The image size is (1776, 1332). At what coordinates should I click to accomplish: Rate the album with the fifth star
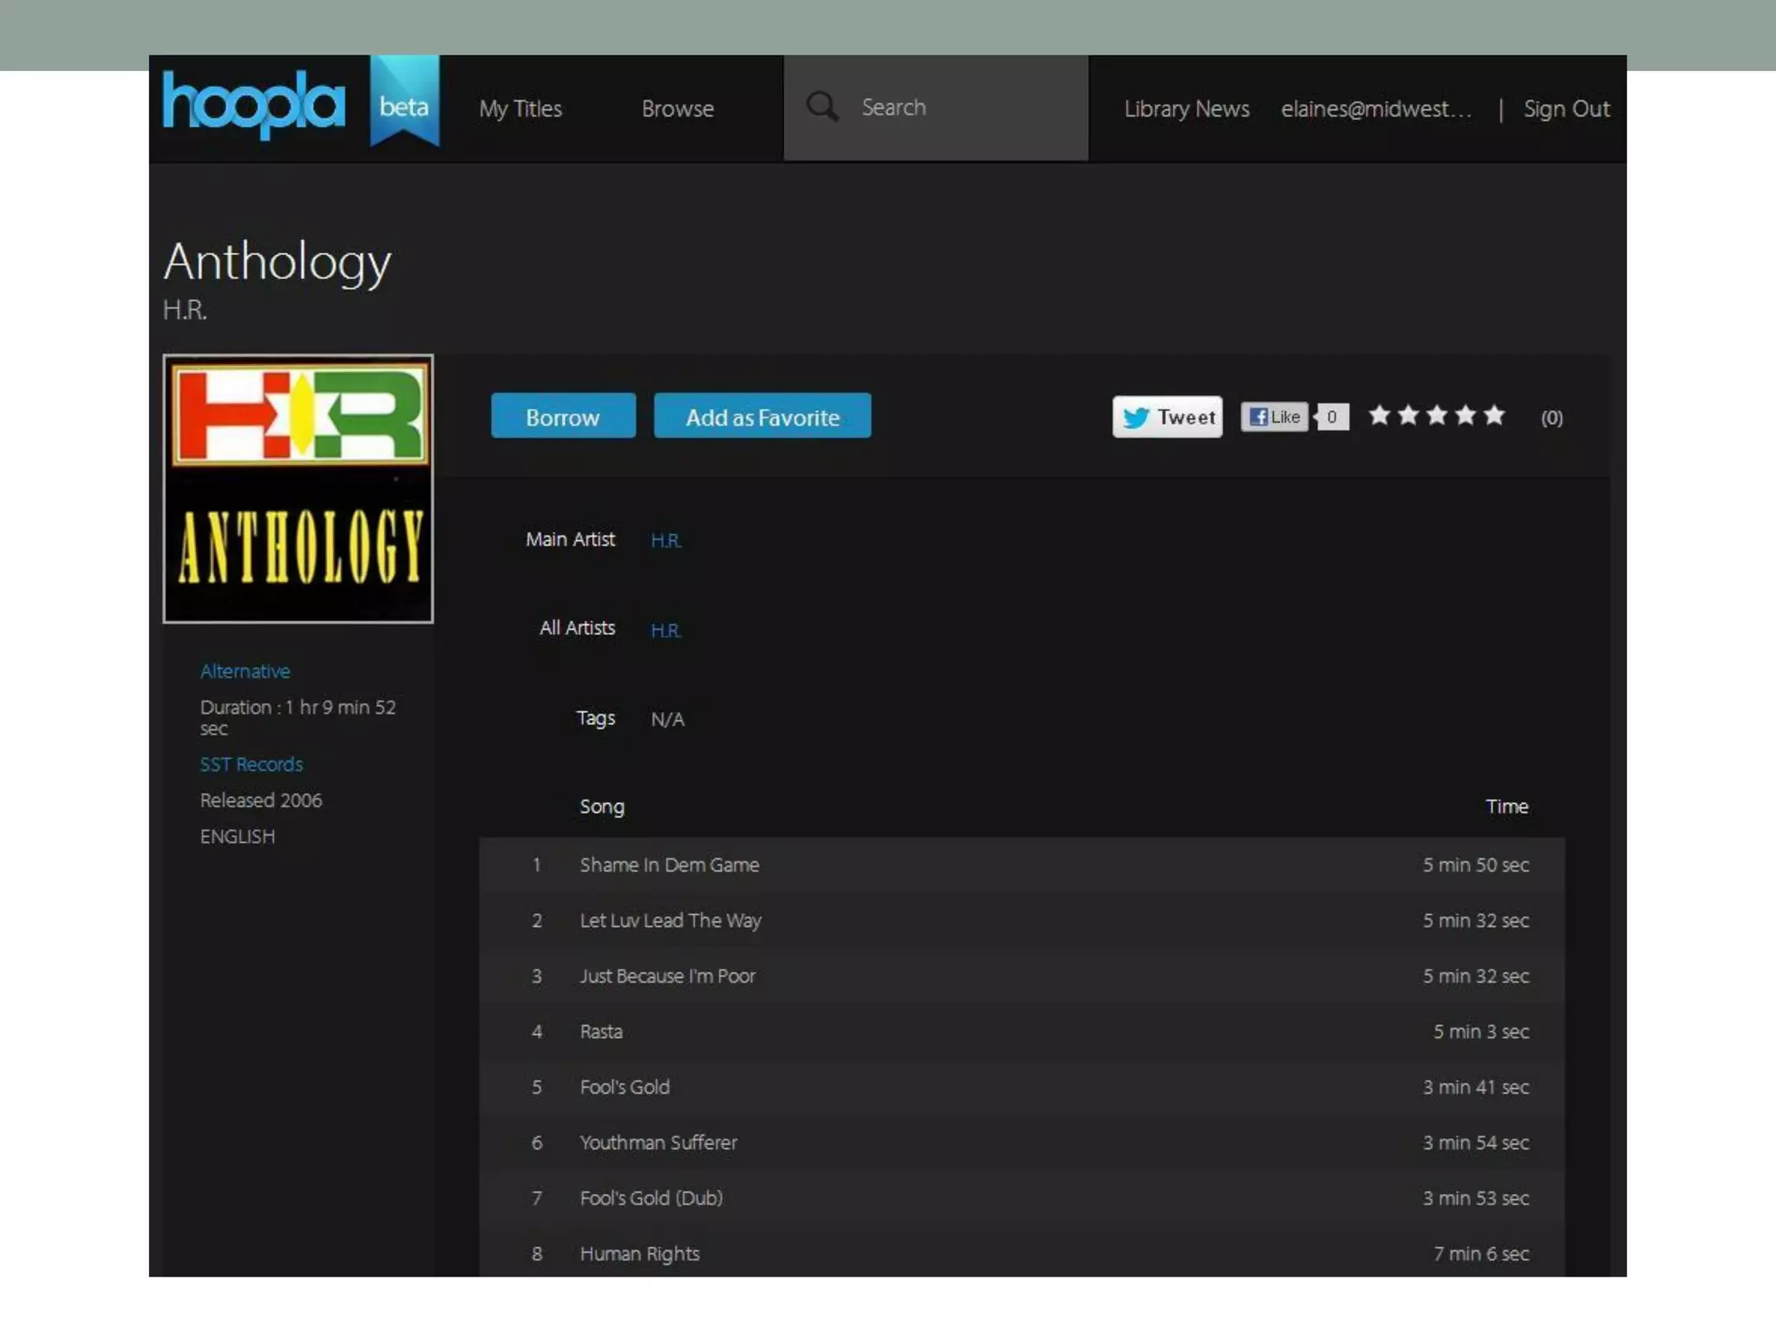pyautogui.click(x=1493, y=415)
